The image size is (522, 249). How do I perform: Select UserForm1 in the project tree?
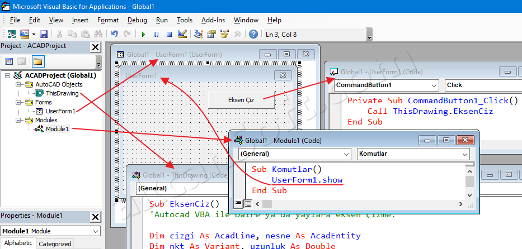60,111
